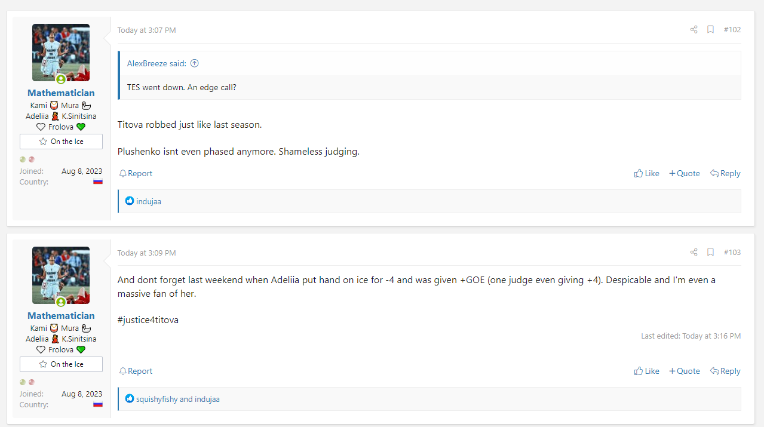This screenshot has height=427, width=764.
Task: Click the "Today at 3:09 PM" timestamp
Action: pyautogui.click(x=146, y=253)
